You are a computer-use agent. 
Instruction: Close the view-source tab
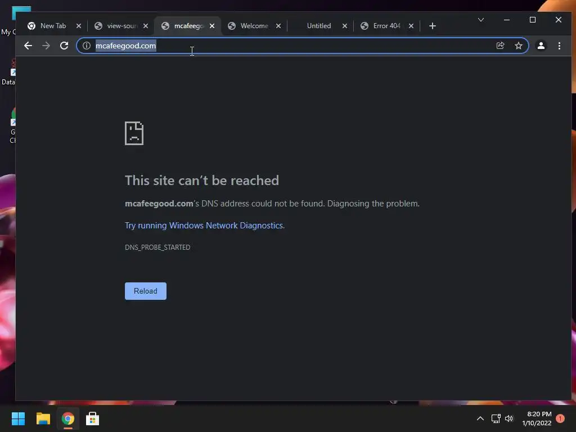coord(146,26)
